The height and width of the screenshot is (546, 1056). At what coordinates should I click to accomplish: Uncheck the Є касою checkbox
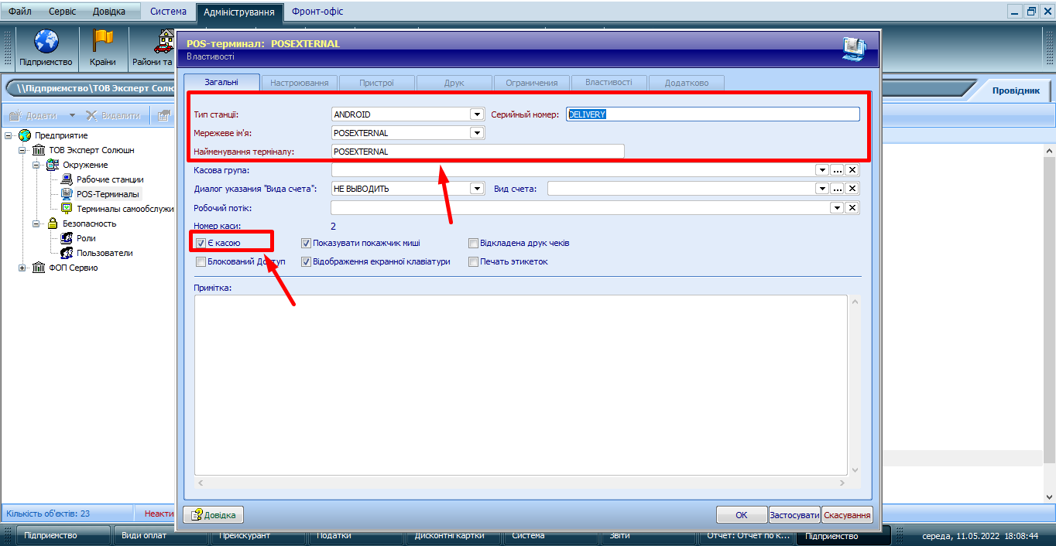pyautogui.click(x=201, y=243)
